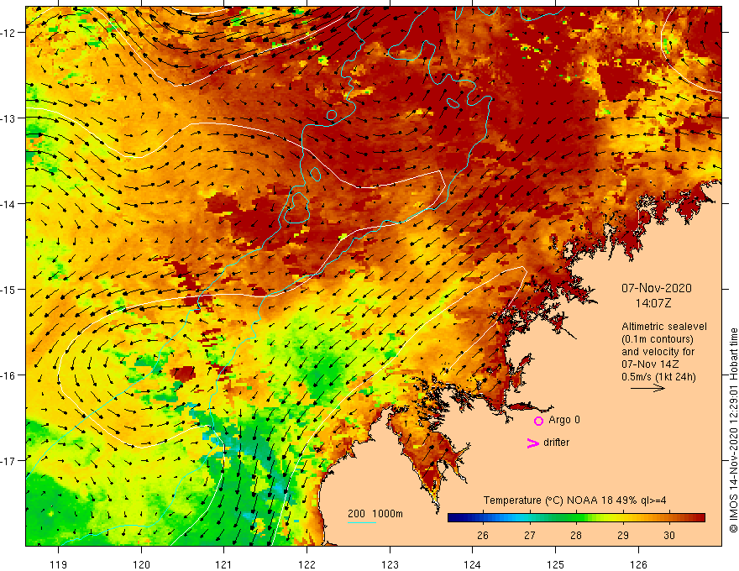Click the cyan bathymetry legend line
Image resolution: width=739 pixels, height=571 pixels.
click(361, 522)
